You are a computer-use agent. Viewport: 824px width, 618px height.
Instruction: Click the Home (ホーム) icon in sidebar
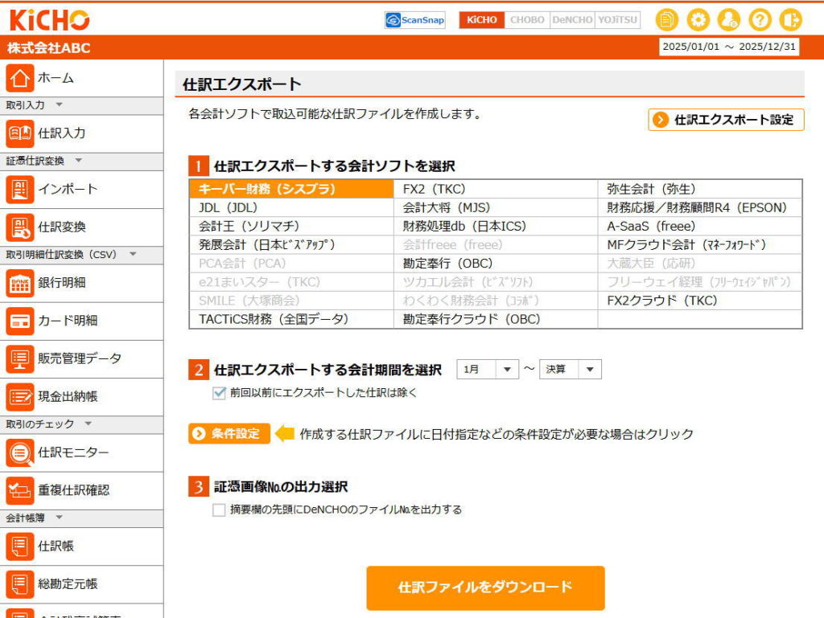(x=19, y=78)
